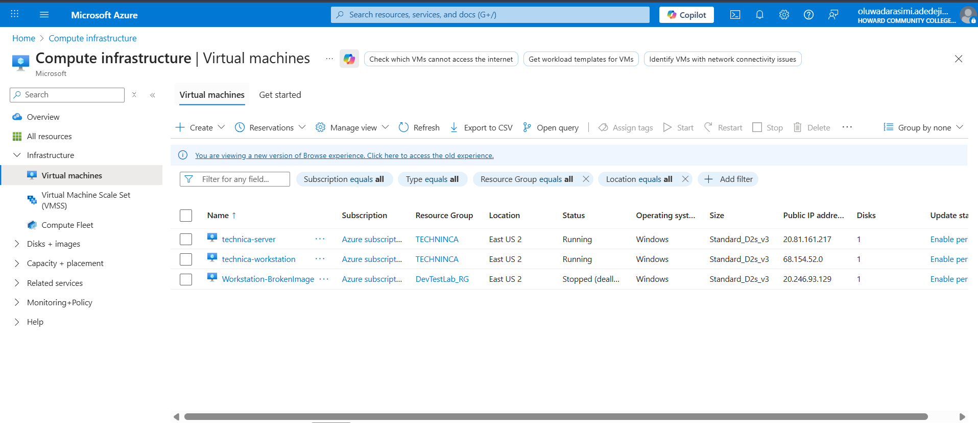Collapse the sidebar with double chevron

(x=153, y=95)
